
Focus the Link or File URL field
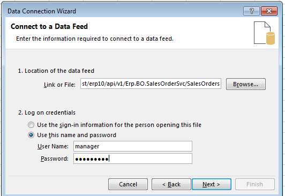pos(151,84)
